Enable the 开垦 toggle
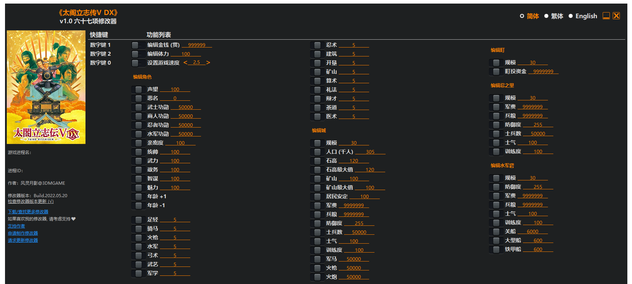The width and height of the screenshot is (632, 284). coord(317,63)
